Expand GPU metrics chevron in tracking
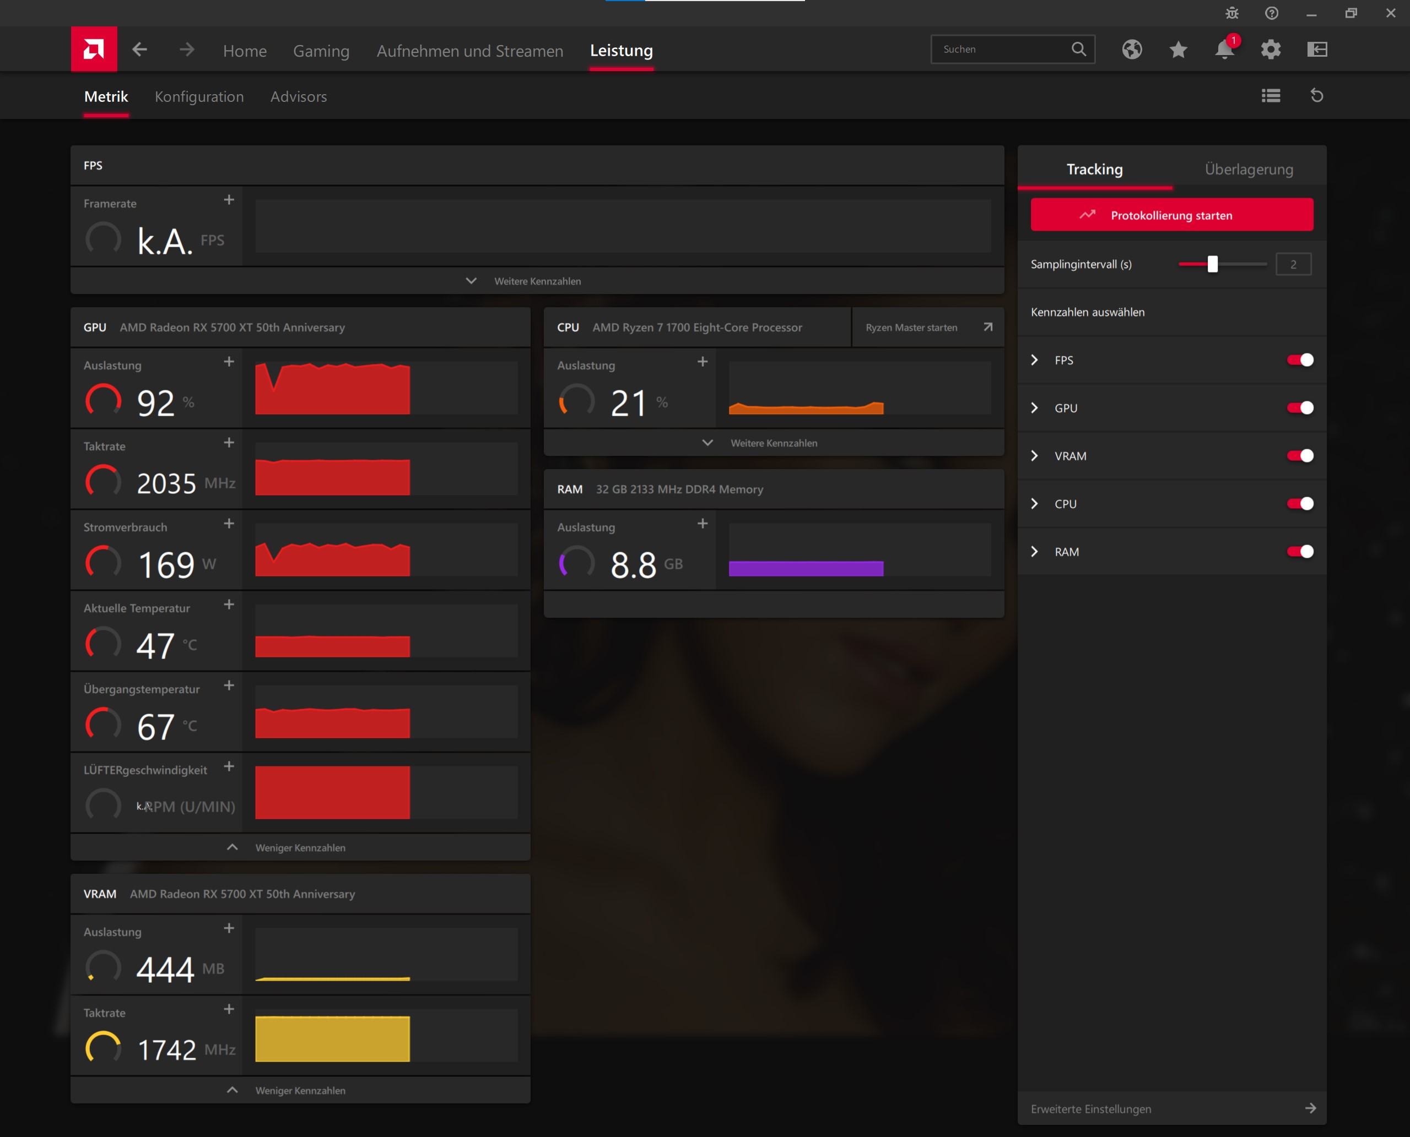Viewport: 1410px width, 1137px height. click(1034, 408)
